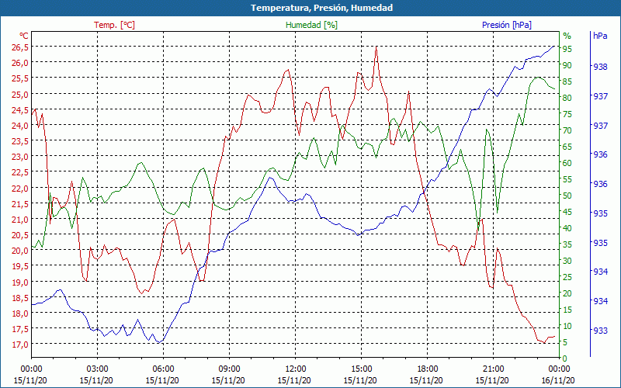The height and width of the screenshot is (388, 621).
Task: Click the 12:00 time axis label
Action: [295, 368]
